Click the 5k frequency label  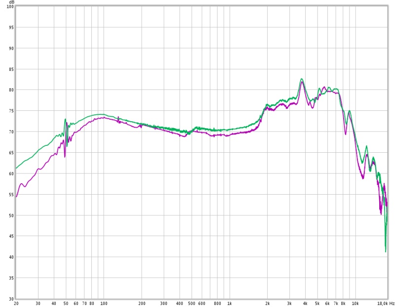pyautogui.click(x=317, y=304)
